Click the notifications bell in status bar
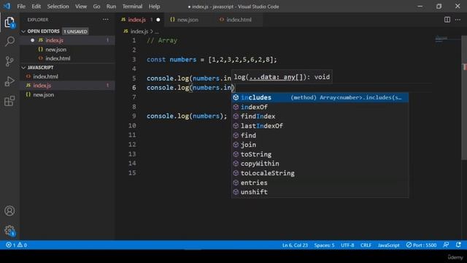 [x=458, y=245]
